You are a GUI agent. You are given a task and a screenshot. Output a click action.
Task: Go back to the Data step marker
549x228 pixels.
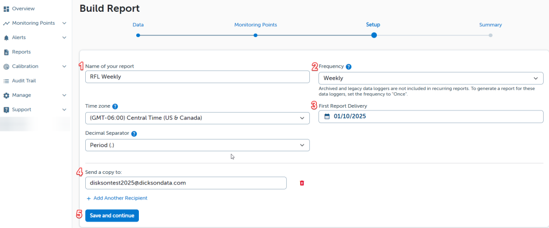(x=138, y=35)
